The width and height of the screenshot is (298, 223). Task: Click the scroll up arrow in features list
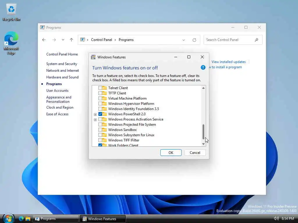pos(203,88)
